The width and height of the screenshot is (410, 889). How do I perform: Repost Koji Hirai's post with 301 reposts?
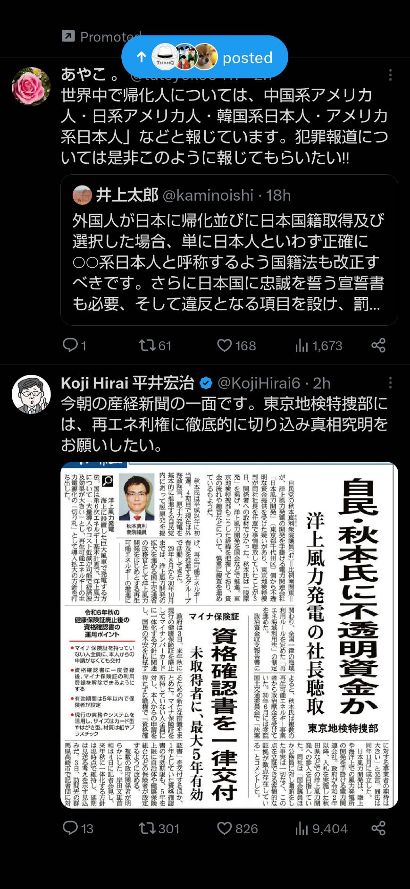click(x=148, y=828)
